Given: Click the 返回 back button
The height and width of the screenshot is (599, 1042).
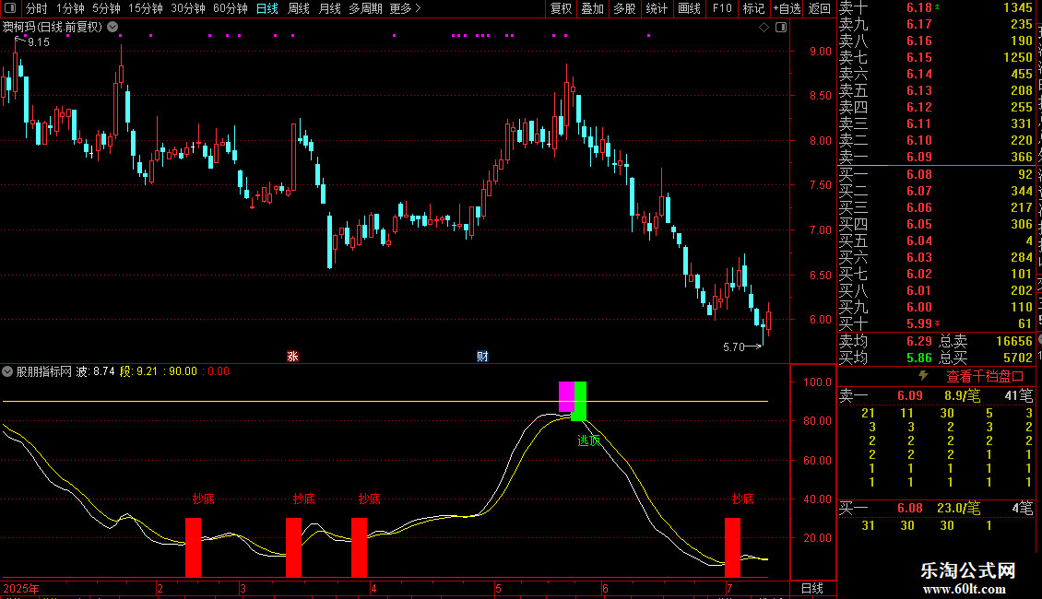Looking at the screenshot, I should [x=820, y=8].
